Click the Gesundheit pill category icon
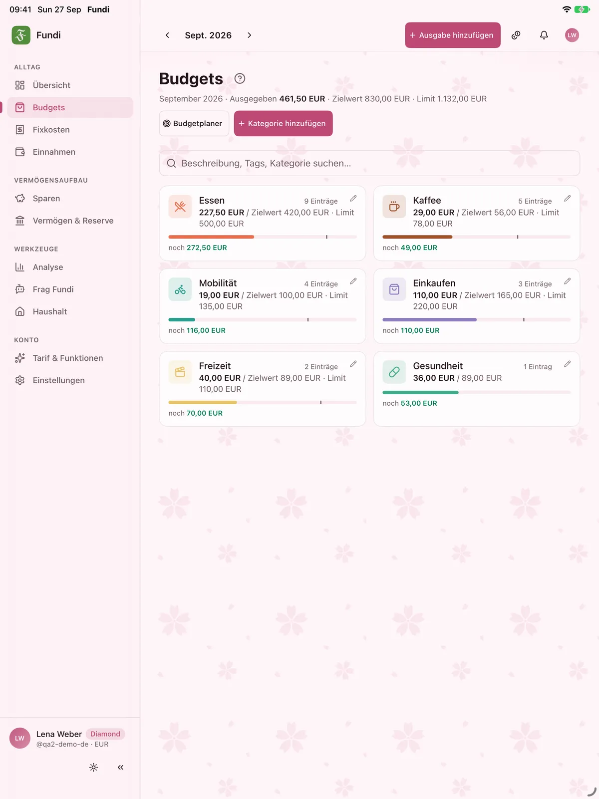The width and height of the screenshot is (599, 799). 394,372
